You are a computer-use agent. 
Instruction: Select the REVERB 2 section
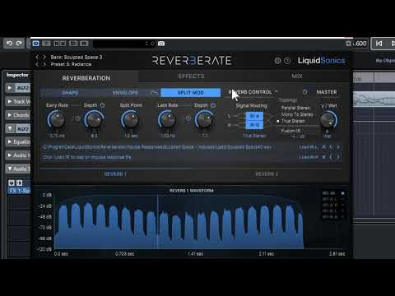pyautogui.click(x=267, y=174)
